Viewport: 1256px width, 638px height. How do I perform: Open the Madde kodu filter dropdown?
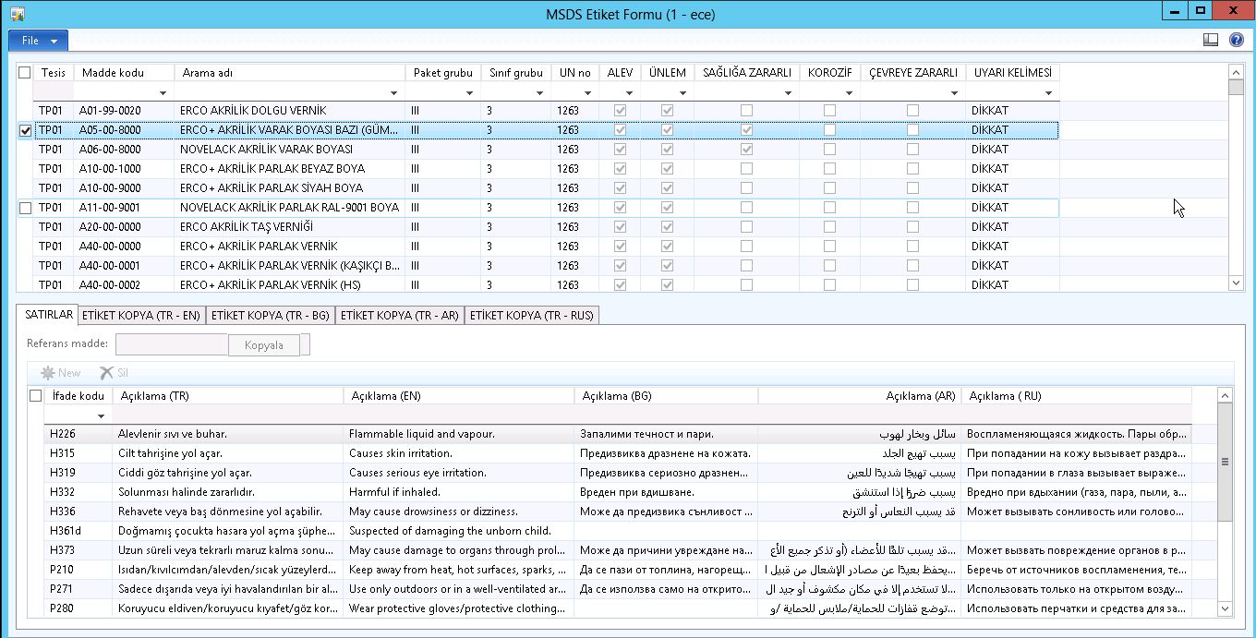163,93
